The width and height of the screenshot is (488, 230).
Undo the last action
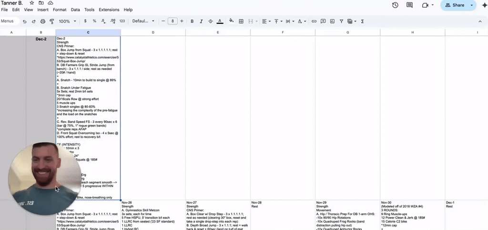click(x=25, y=21)
